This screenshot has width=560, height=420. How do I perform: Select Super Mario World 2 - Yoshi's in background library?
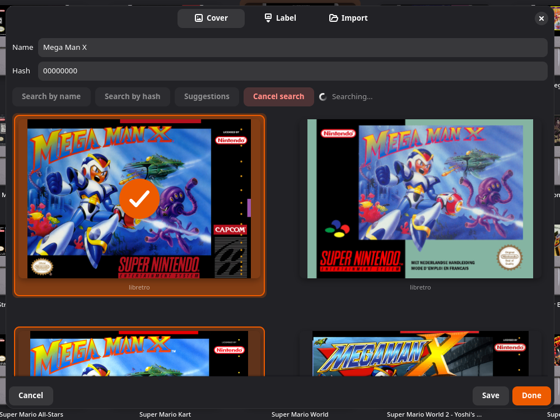pyautogui.click(x=434, y=414)
